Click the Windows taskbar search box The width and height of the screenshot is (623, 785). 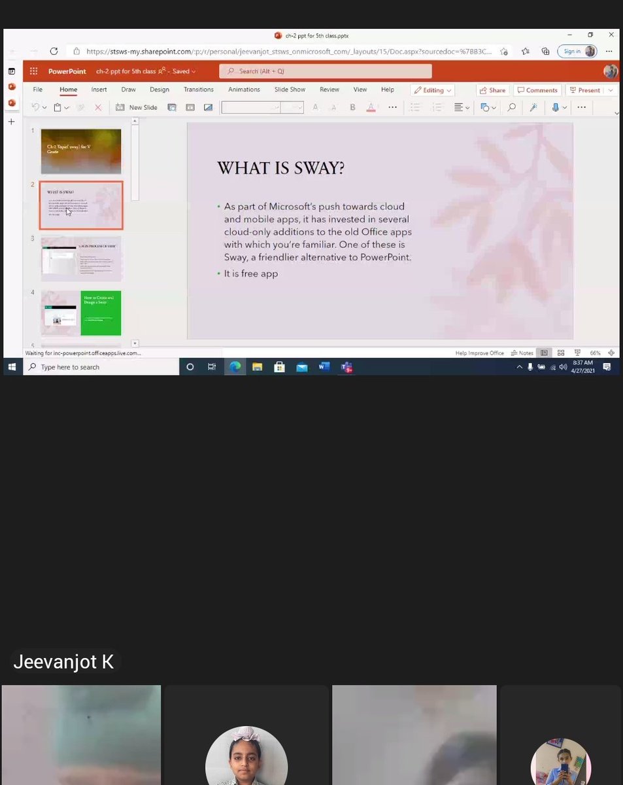point(101,367)
